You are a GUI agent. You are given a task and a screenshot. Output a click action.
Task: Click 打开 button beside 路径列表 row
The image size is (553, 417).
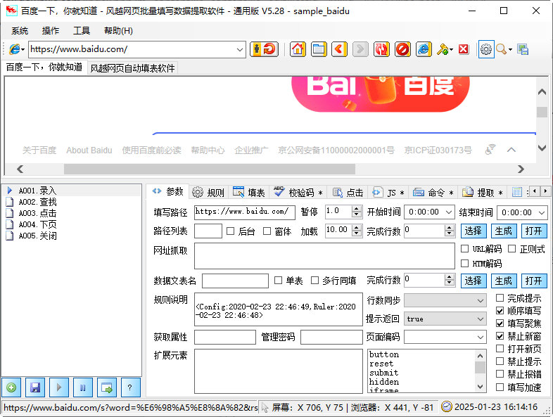(533, 231)
